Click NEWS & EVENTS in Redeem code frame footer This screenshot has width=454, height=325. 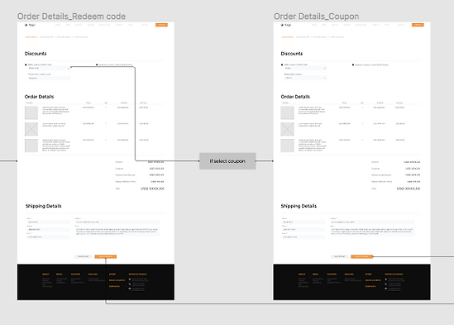pos(117,280)
